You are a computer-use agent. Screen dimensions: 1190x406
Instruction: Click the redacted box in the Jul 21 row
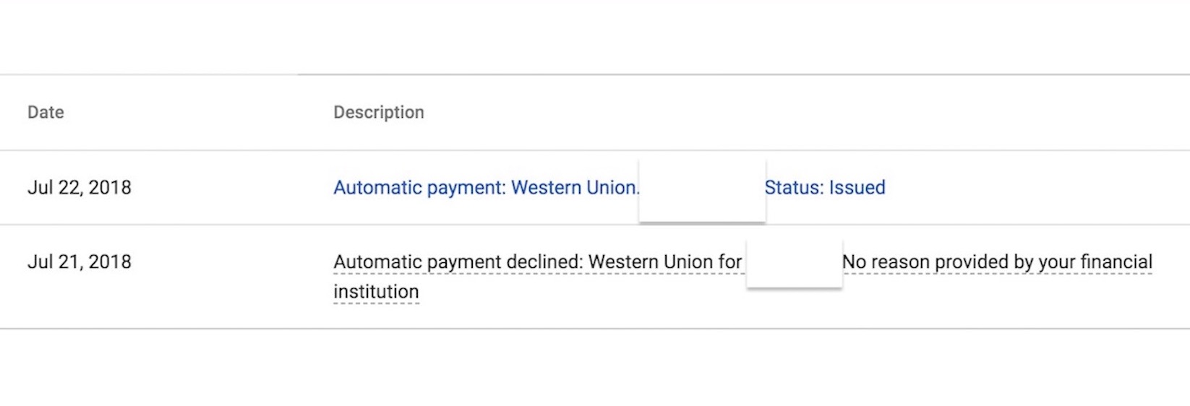[794, 260]
